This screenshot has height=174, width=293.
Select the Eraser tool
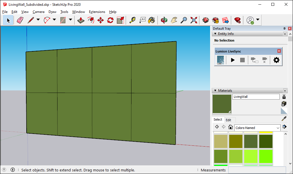pyautogui.click(x=20, y=20)
